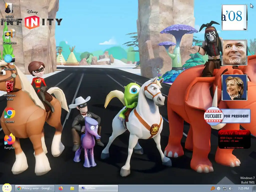This screenshot has height=192, width=256.
Task: Click the McCain Did you Vote gadget
Action: point(234,52)
